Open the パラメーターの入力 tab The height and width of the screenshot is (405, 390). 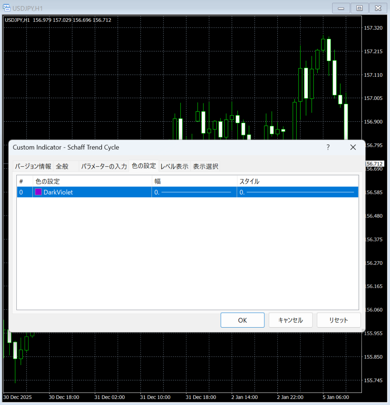click(x=104, y=166)
